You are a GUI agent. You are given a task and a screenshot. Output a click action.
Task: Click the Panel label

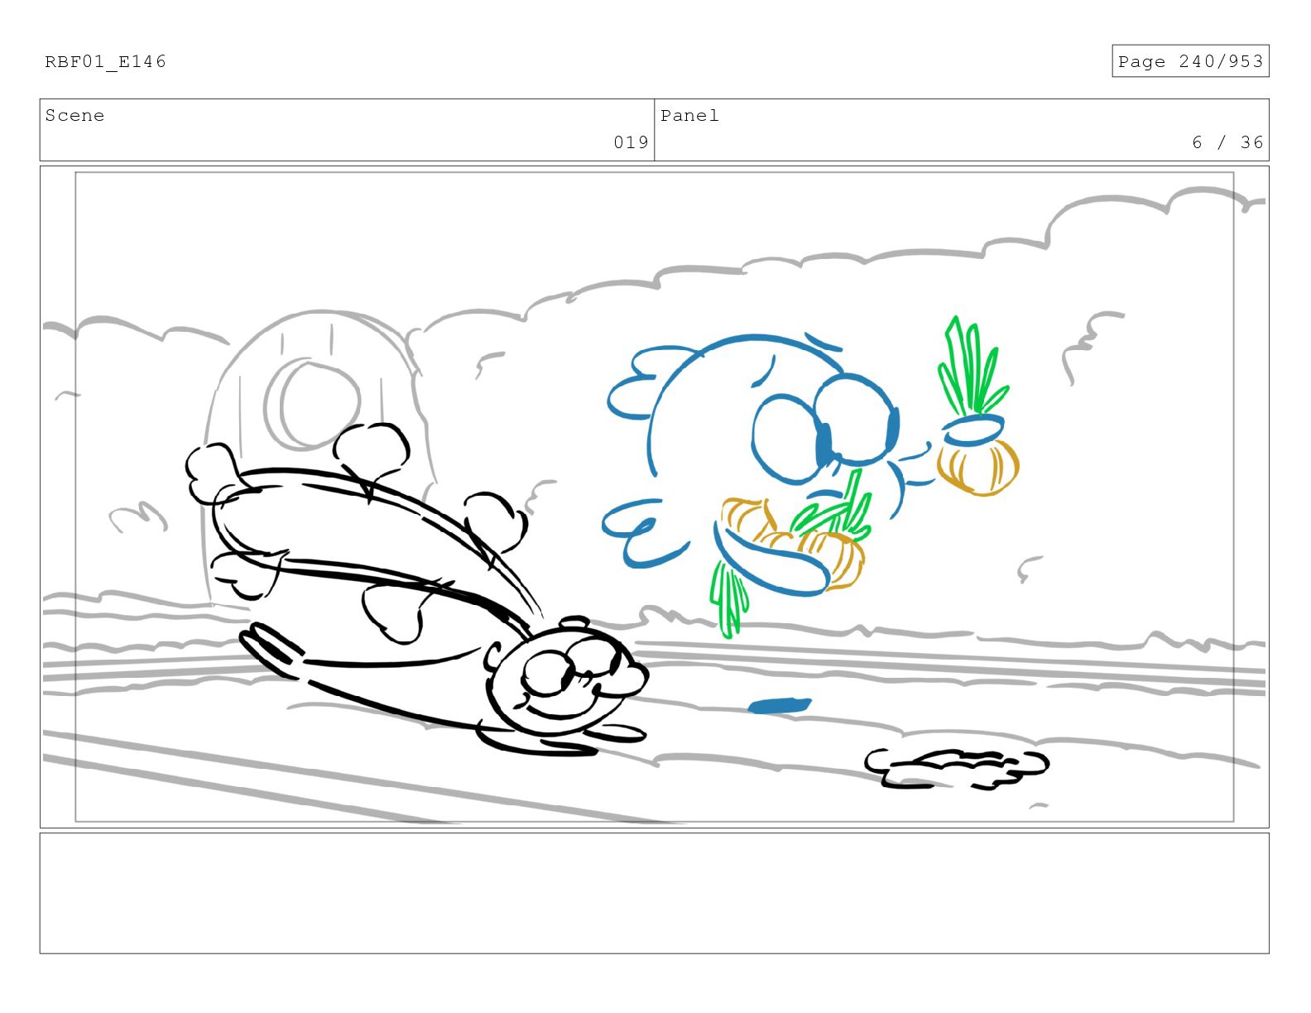click(x=689, y=116)
